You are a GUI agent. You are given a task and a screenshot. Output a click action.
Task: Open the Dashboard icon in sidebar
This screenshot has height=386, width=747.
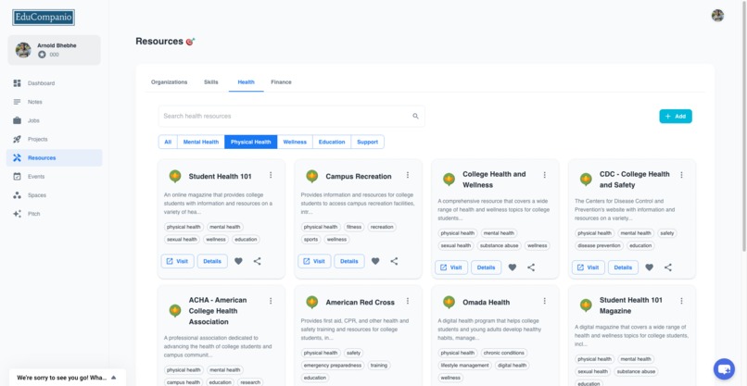pyautogui.click(x=18, y=83)
